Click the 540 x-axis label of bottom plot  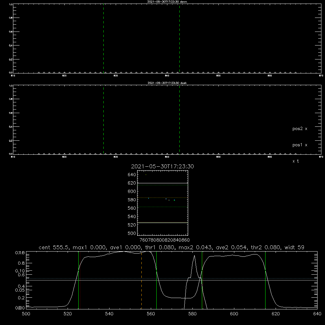pos(109,314)
